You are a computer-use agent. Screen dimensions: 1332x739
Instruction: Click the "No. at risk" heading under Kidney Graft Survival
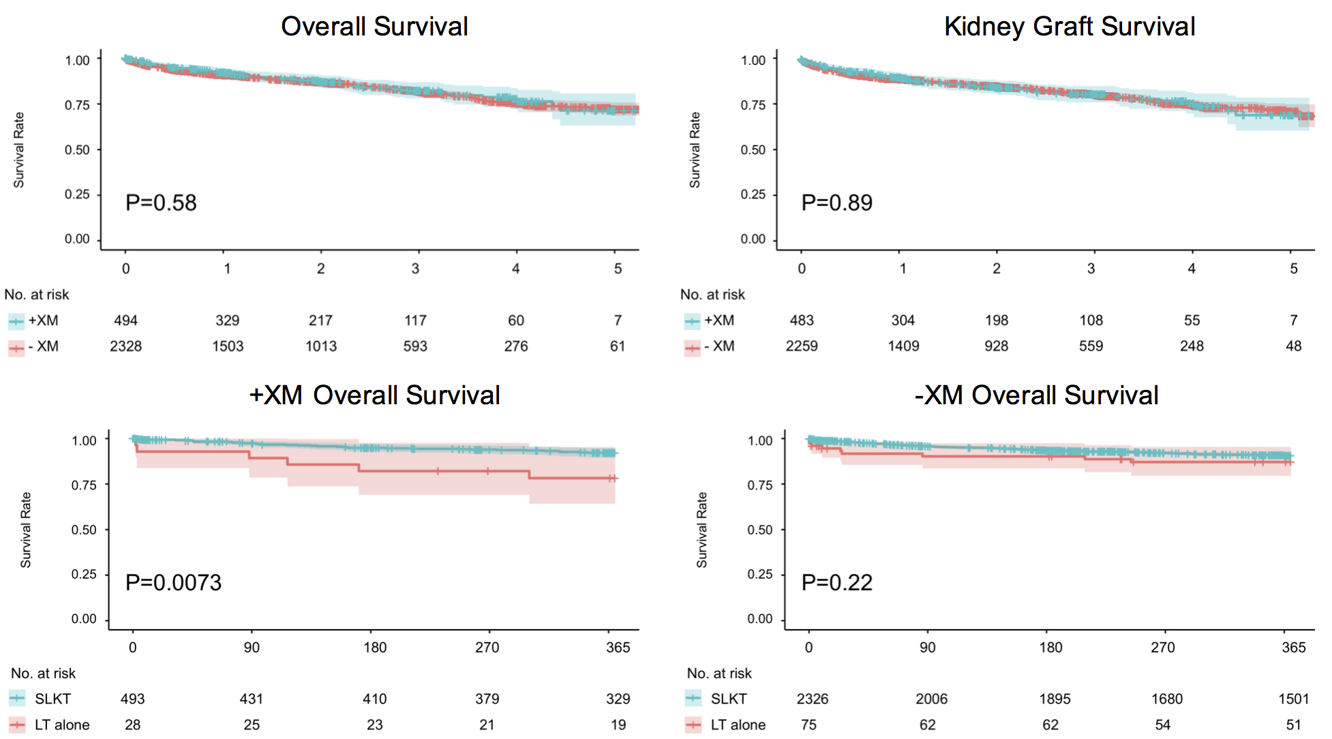712,295
